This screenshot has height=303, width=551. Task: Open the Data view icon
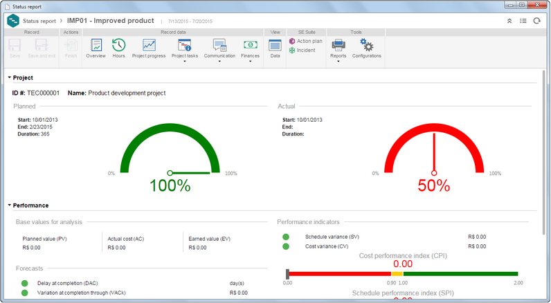[x=275, y=45]
